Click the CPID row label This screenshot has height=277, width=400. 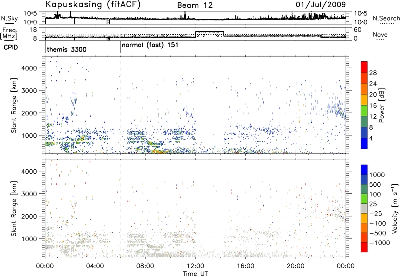tap(11, 47)
